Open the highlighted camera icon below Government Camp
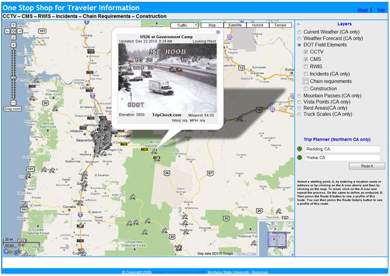 click(x=157, y=159)
